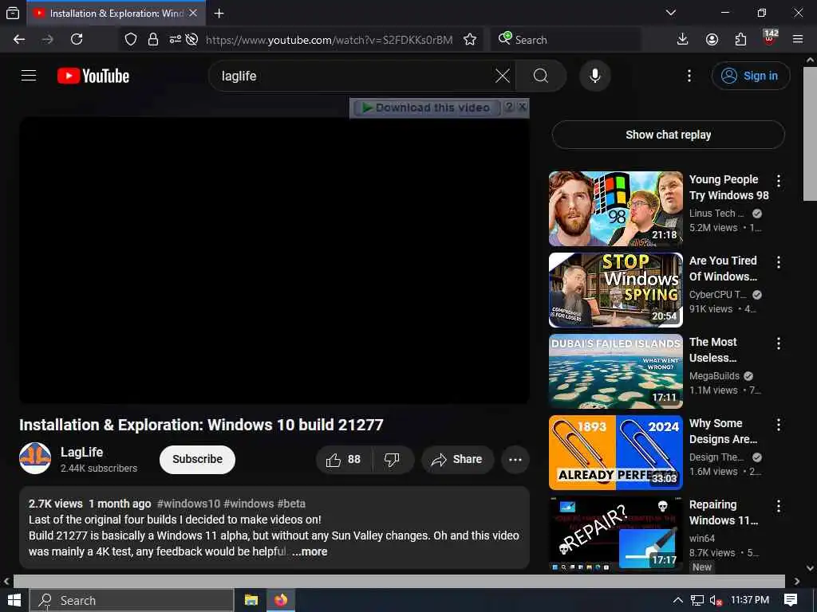Open Windows Start menu
Viewport: 817px width, 612px height.
[14, 600]
